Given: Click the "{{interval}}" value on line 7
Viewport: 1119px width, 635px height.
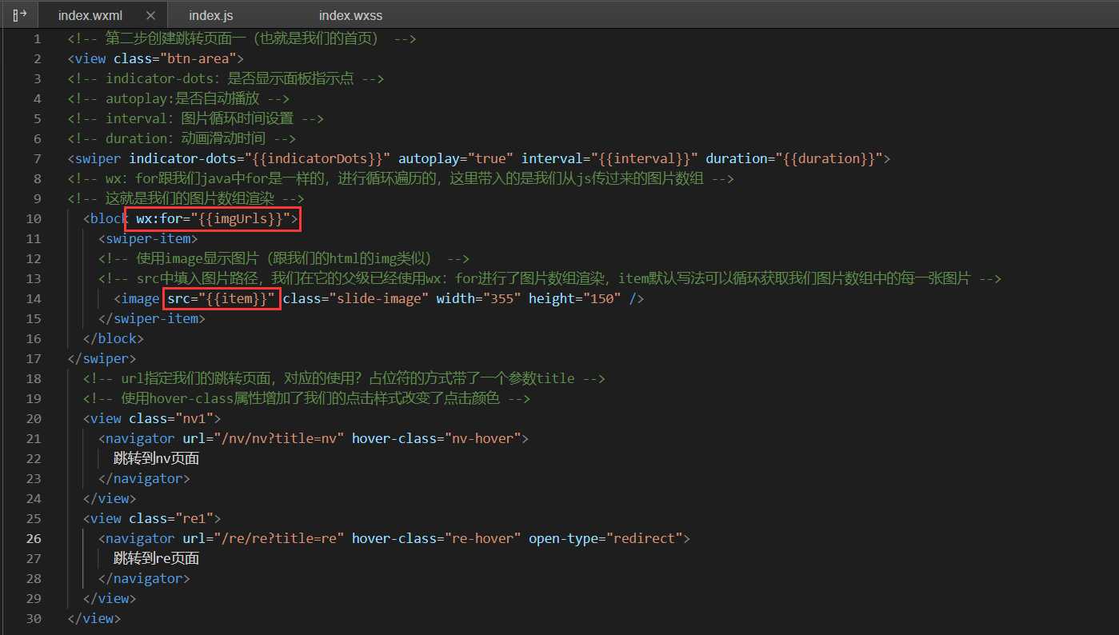Looking at the screenshot, I should click(645, 158).
